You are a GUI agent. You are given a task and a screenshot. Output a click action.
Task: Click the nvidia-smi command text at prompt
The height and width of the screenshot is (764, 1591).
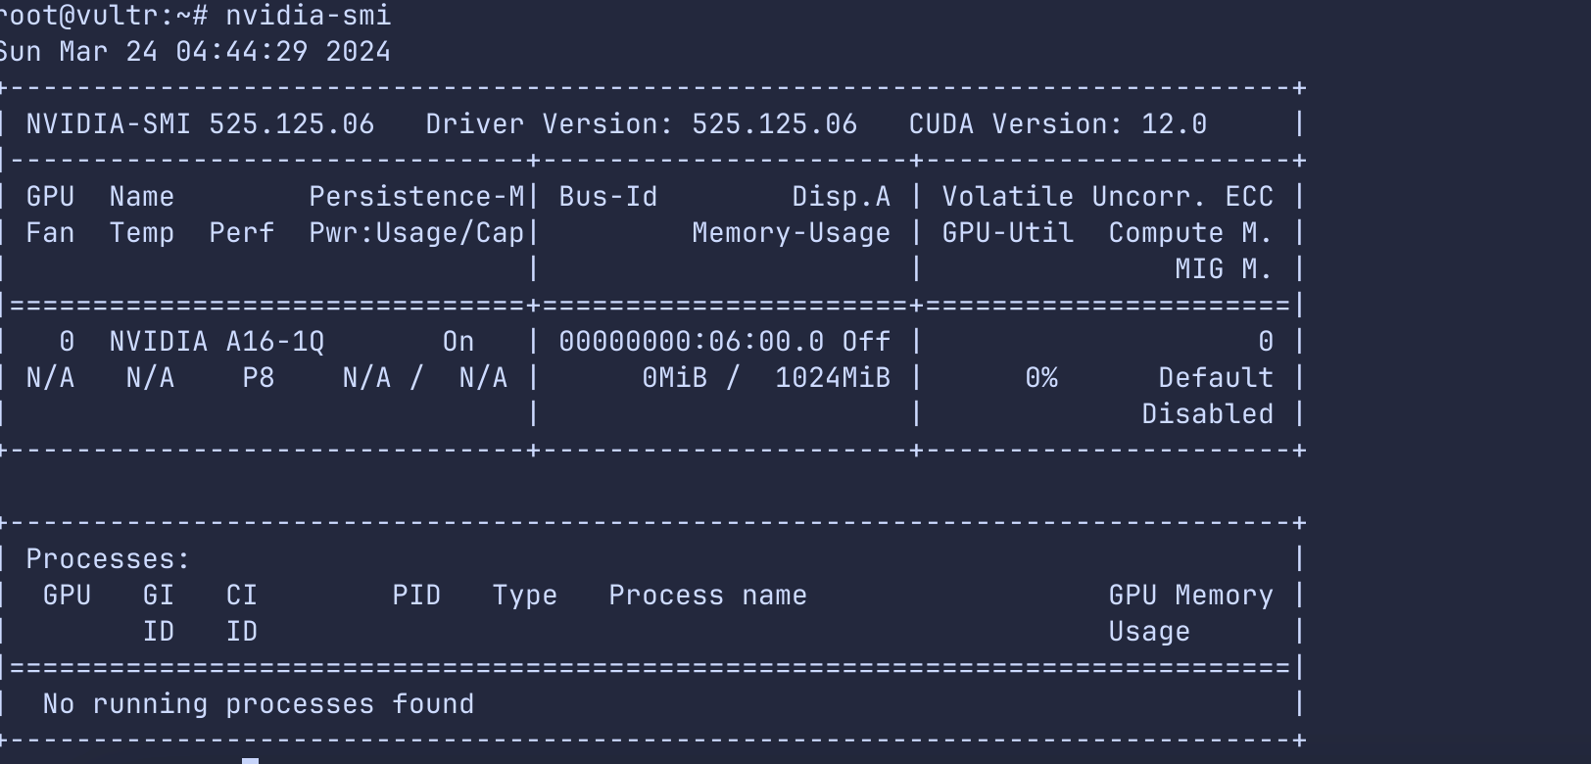[x=308, y=16]
